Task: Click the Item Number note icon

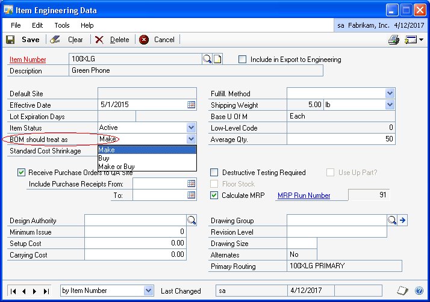Action: click(217, 59)
